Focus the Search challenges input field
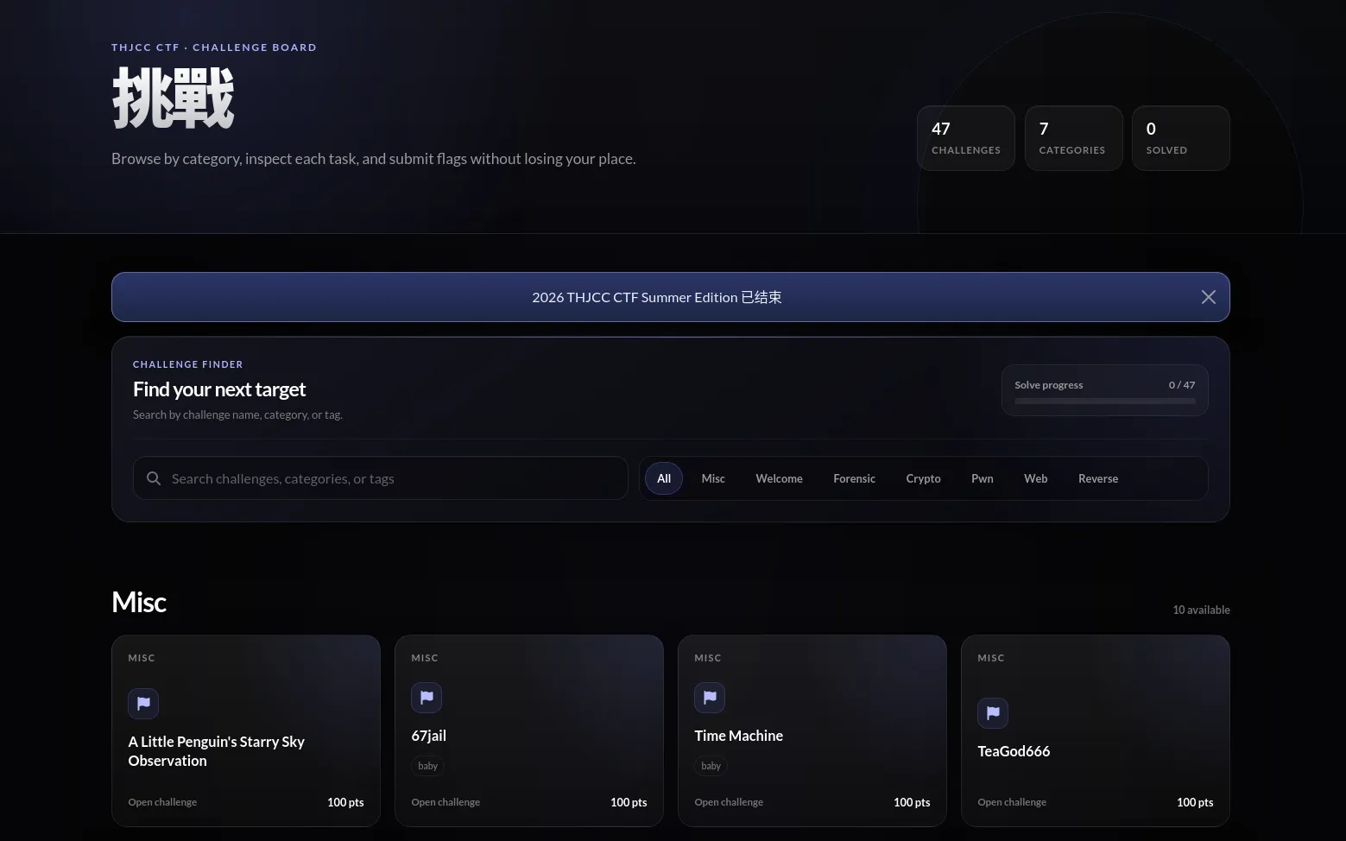This screenshot has width=1346, height=841. point(381,478)
